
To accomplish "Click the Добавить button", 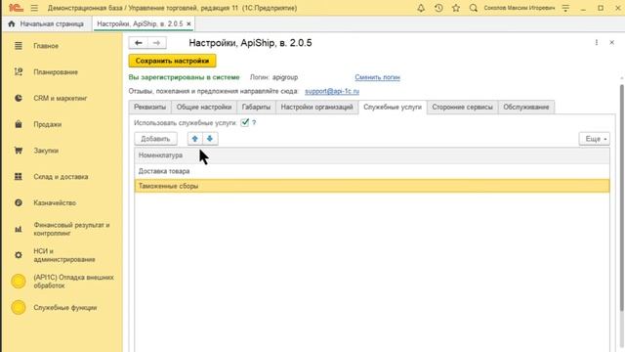I will (x=155, y=139).
